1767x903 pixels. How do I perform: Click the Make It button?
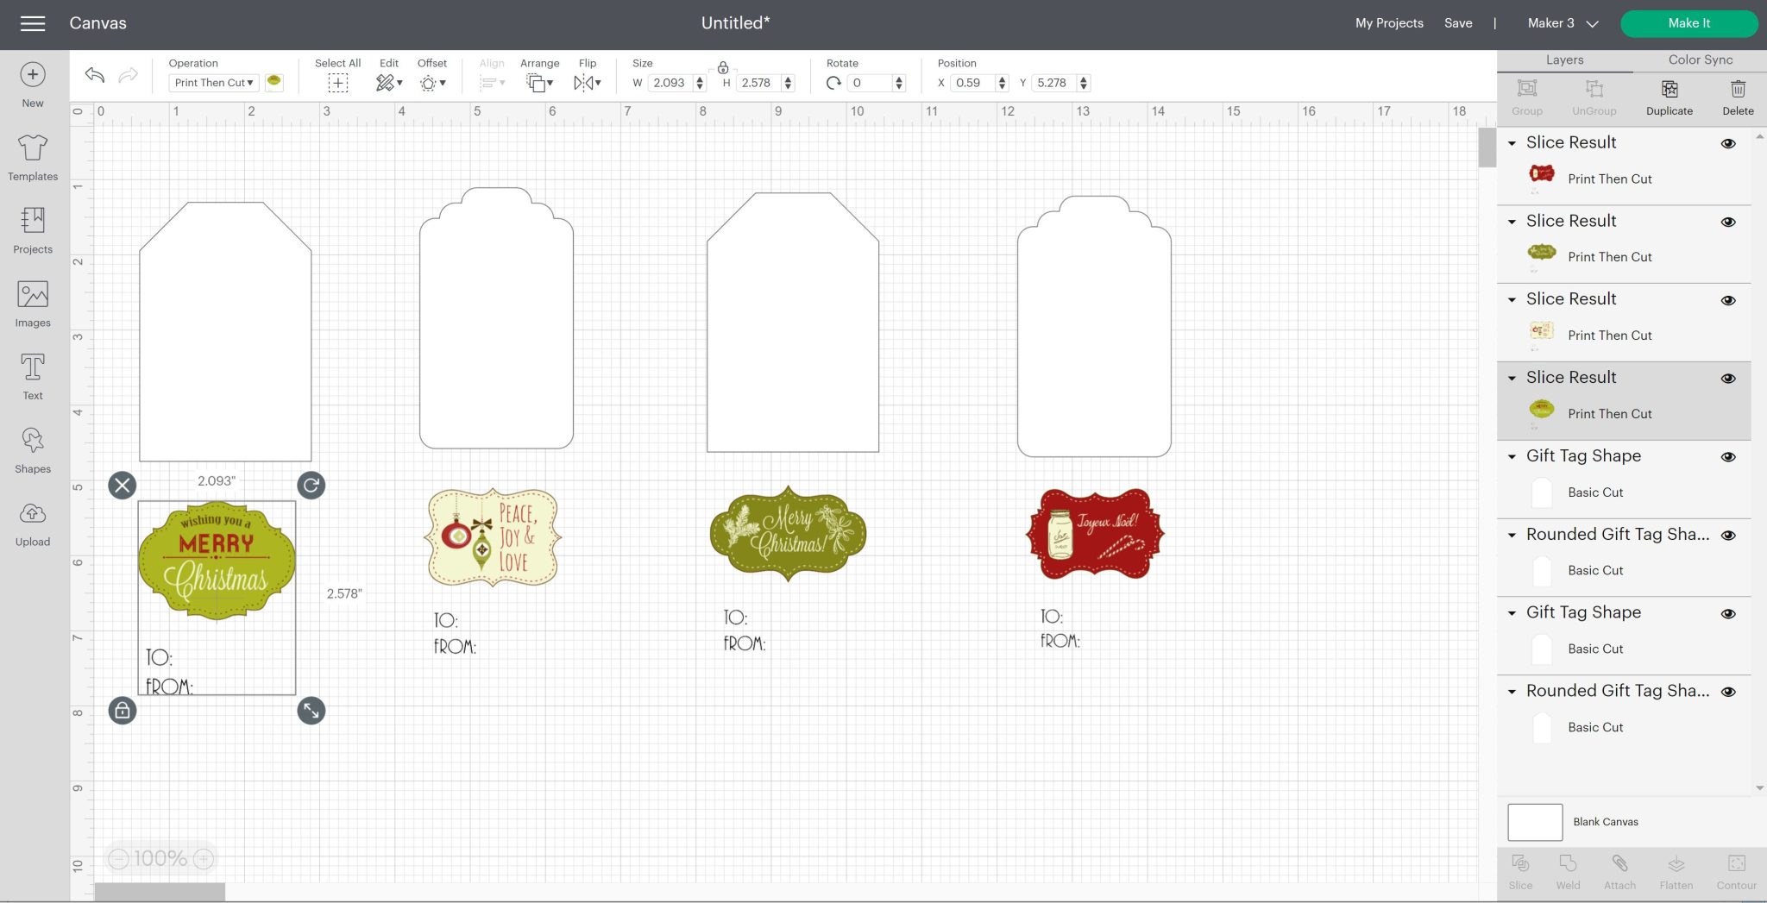point(1688,23)
